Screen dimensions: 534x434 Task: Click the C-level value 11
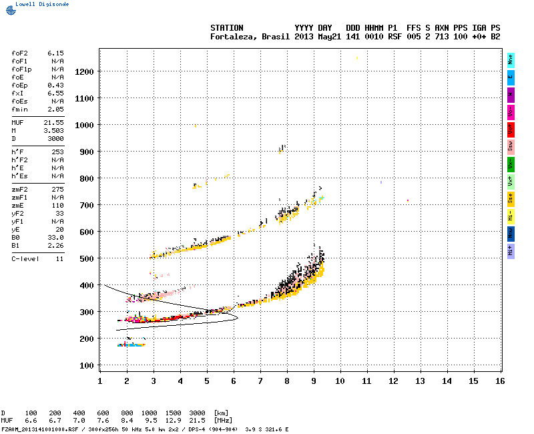point(59,259)
